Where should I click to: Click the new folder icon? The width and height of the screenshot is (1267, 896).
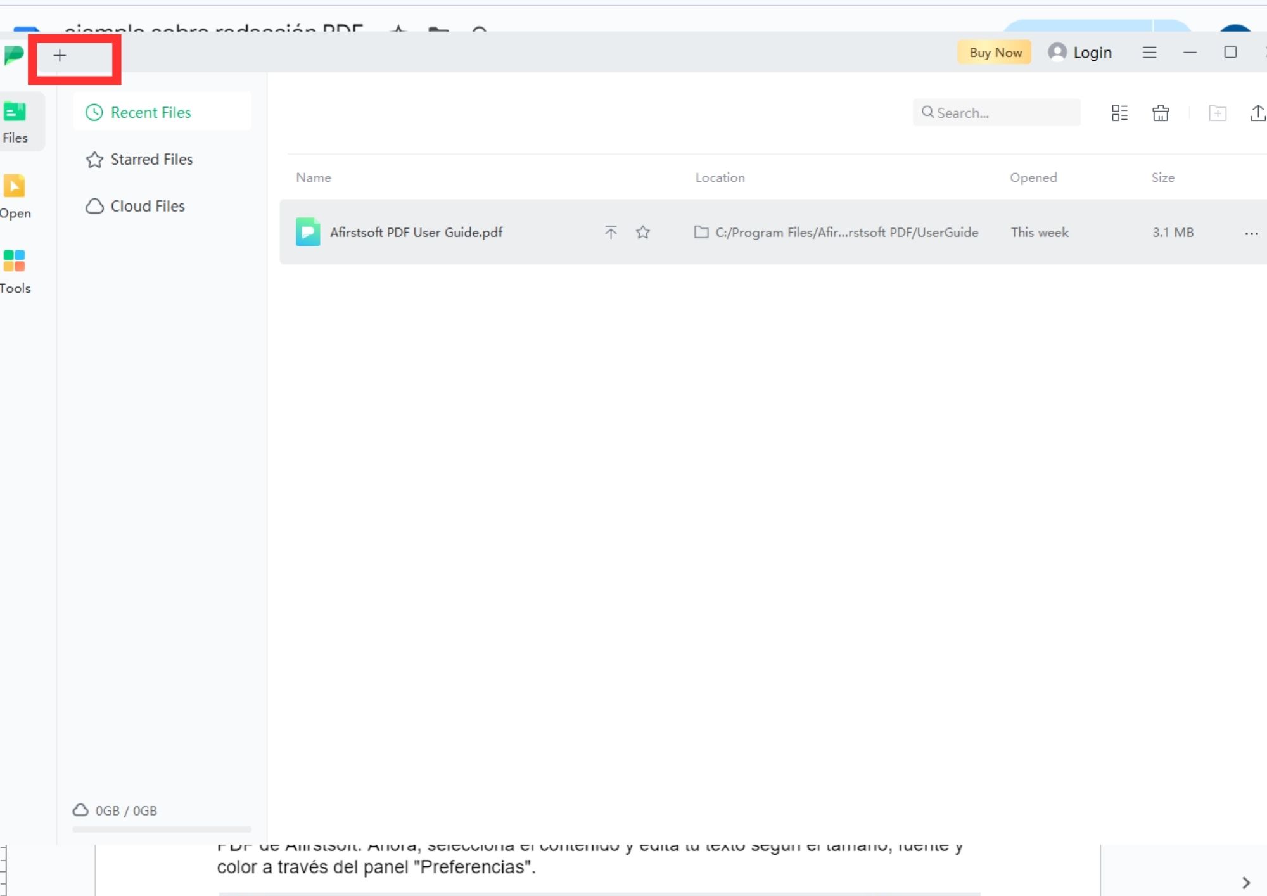click(1218, 113)
